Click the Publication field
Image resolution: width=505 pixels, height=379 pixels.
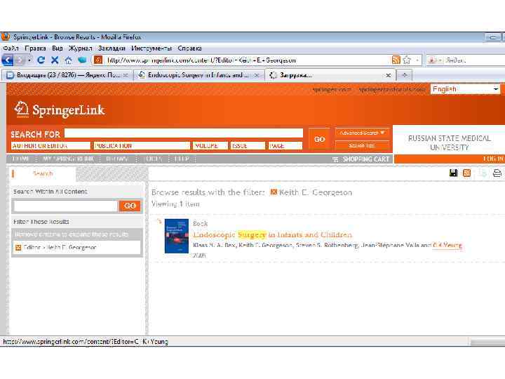click(x=142, y=146)
